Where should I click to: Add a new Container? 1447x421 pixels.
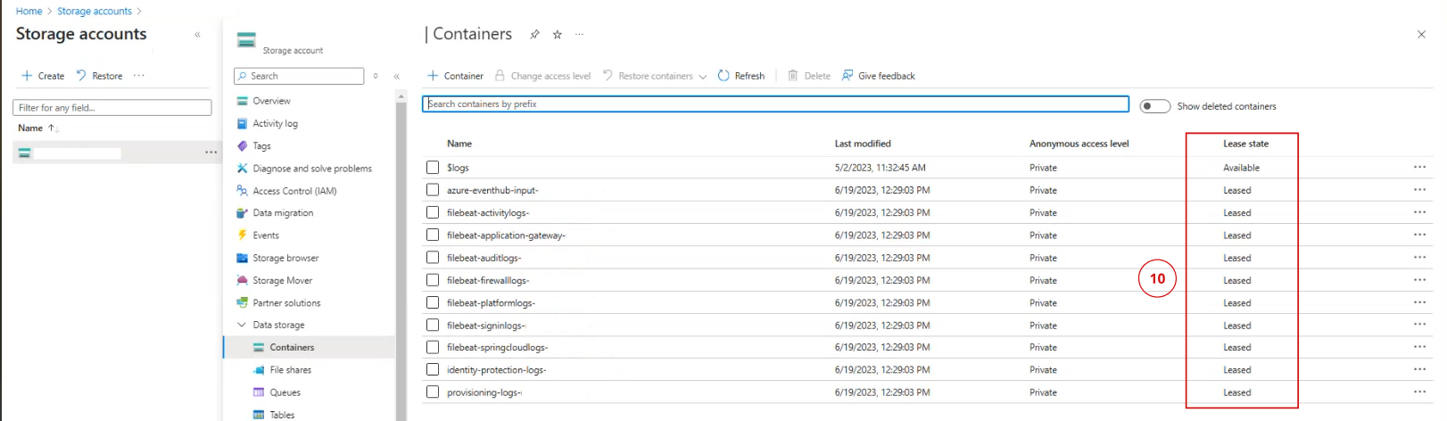(x=455, y=76)
